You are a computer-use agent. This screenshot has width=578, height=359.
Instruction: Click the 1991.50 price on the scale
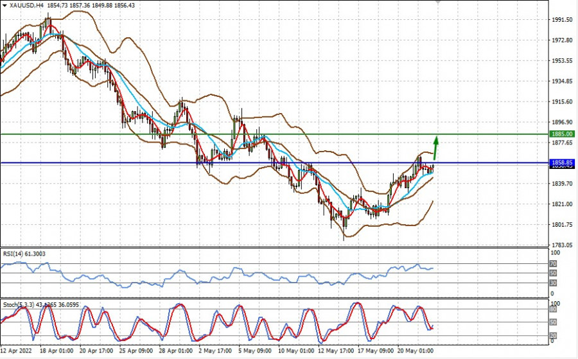[562, 20]
